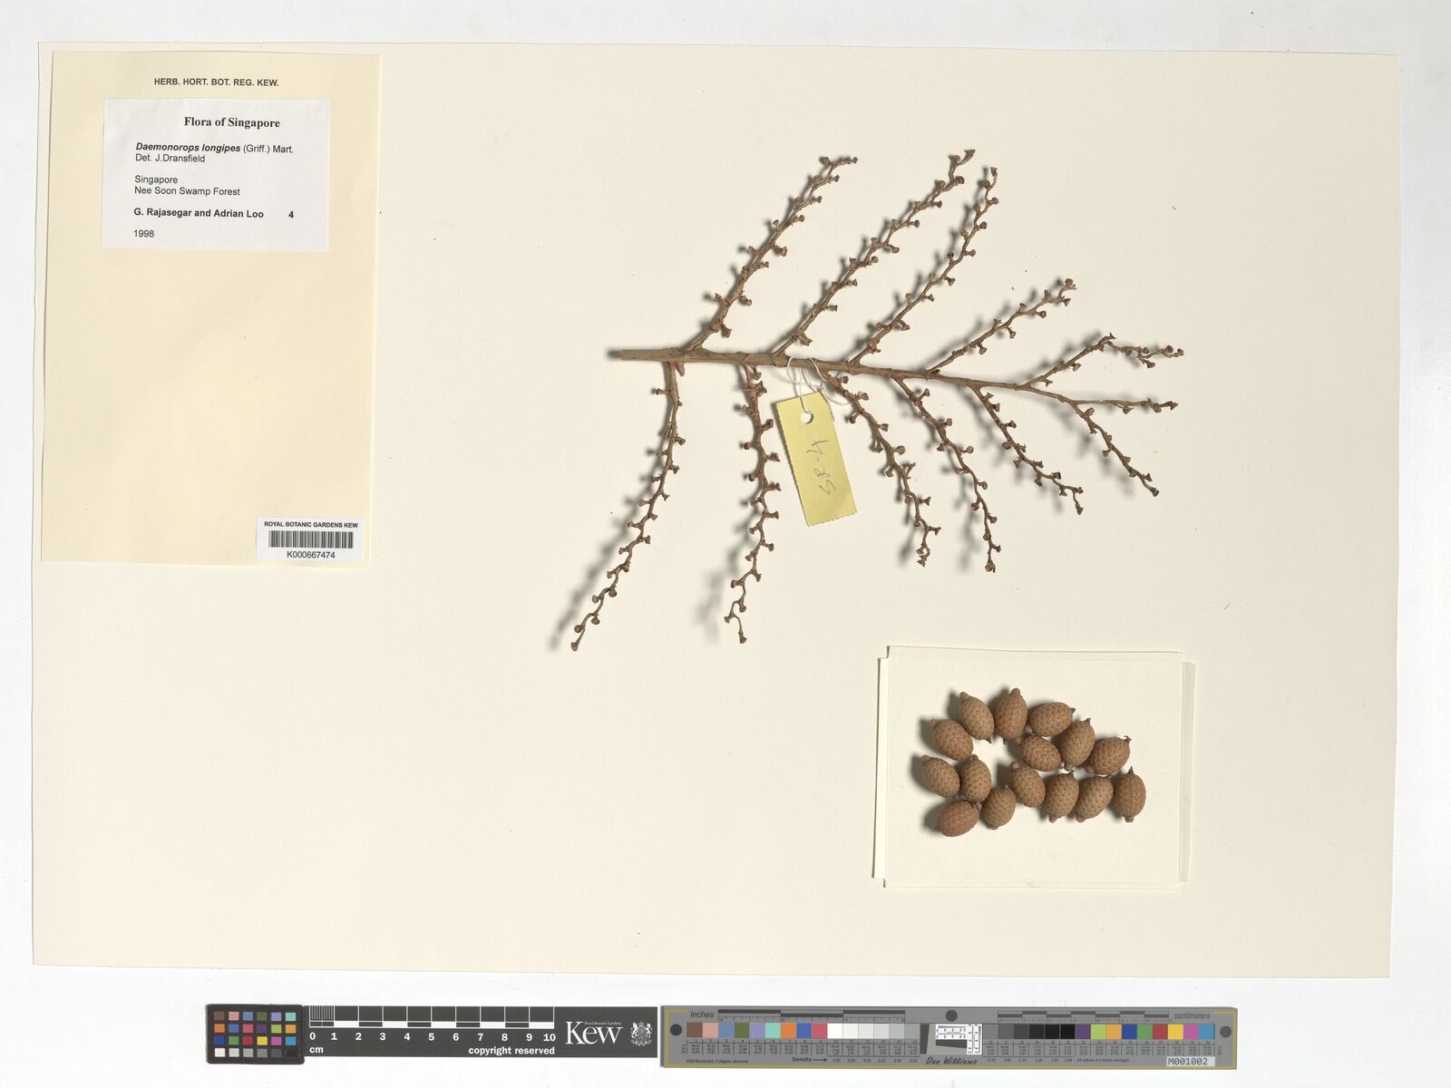Viewport: 1451px width, 1088px height.
Task: Click the species name 'Daemonorops longipes'
Action: 188,147
